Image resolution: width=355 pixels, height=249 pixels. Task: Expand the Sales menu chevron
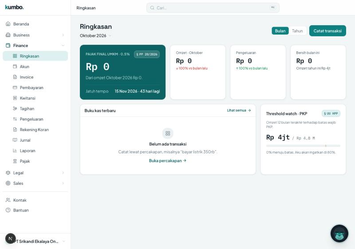[63, 183]
